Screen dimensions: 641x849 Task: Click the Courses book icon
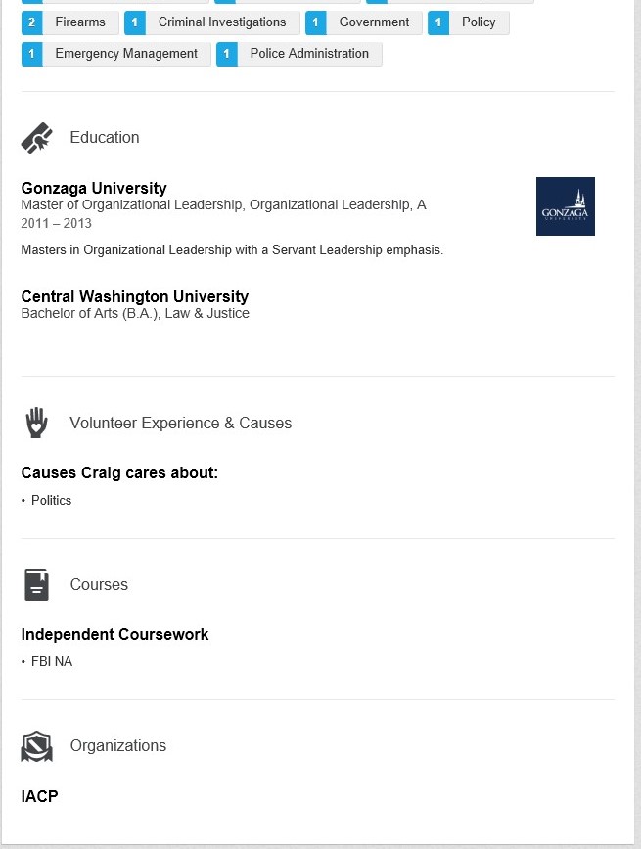point(36,584)
